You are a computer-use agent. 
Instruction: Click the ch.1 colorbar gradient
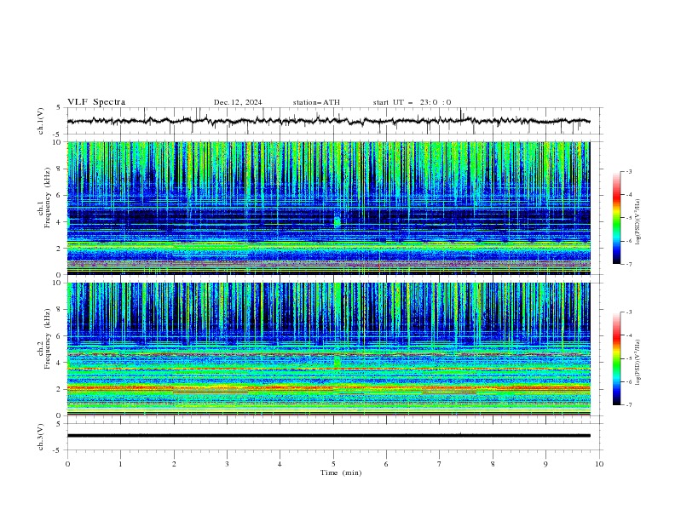click(x=617, y=218)
